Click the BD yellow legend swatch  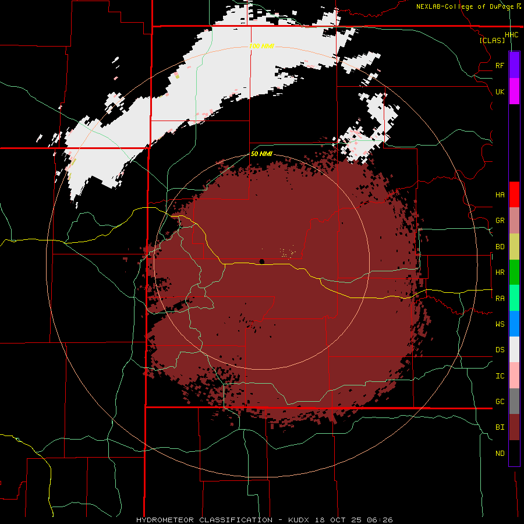[x=514, y=247]
